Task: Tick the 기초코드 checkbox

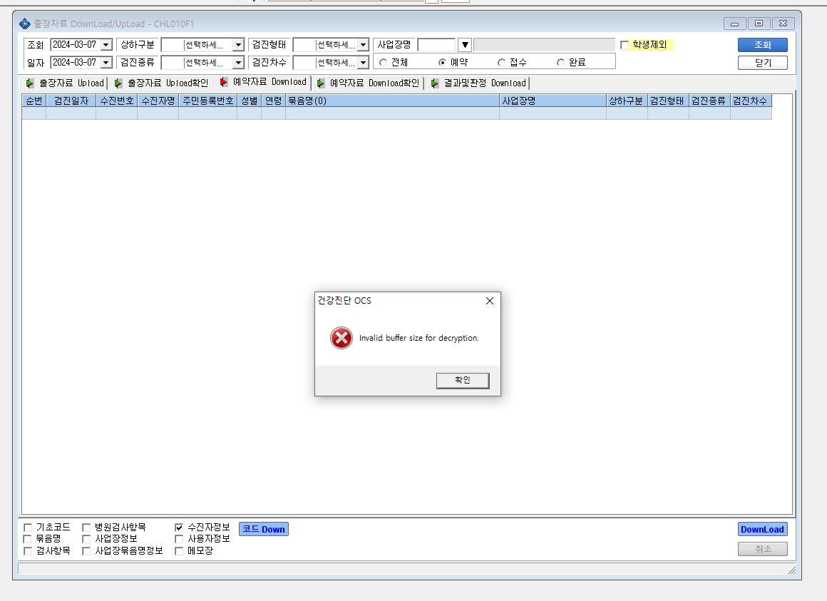Action: [x=27, y=527]
